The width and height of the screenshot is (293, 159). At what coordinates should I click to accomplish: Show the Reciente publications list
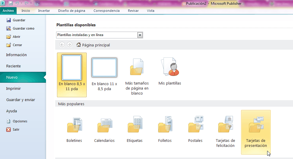click(13, 66)
